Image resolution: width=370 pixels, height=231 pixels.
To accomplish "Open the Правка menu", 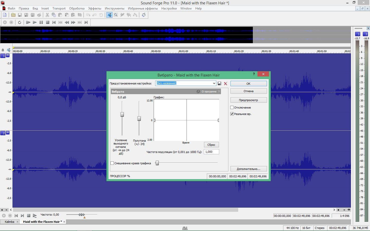I will (x=24, y=8).
